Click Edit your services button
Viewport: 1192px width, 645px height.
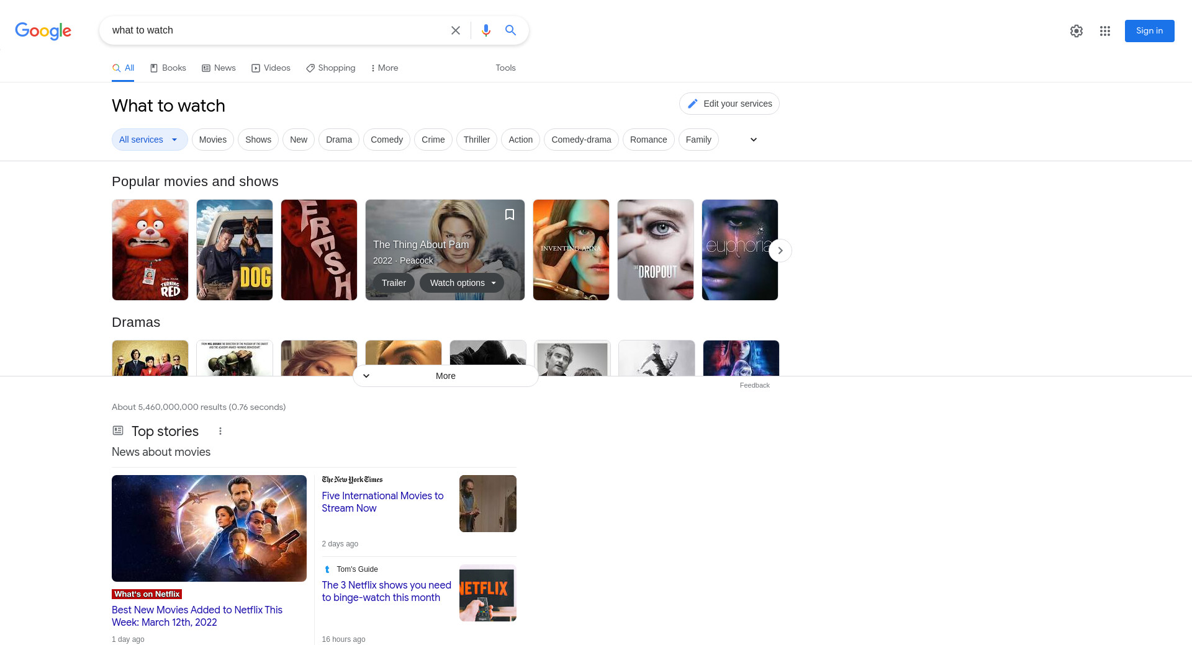[x=729, y=104]
